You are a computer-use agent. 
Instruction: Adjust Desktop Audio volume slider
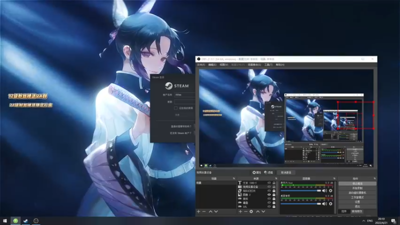point(301,204)
